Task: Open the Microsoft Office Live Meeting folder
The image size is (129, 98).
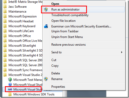Action: click(x=23, y=41)
